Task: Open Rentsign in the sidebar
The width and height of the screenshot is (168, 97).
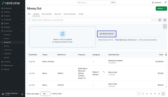Action: click(x=7, y=27)
